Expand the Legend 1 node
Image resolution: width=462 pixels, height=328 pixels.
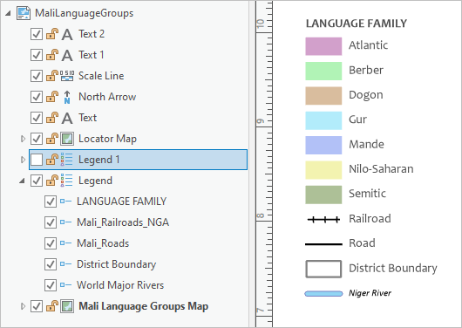click(x=23, y=160)
